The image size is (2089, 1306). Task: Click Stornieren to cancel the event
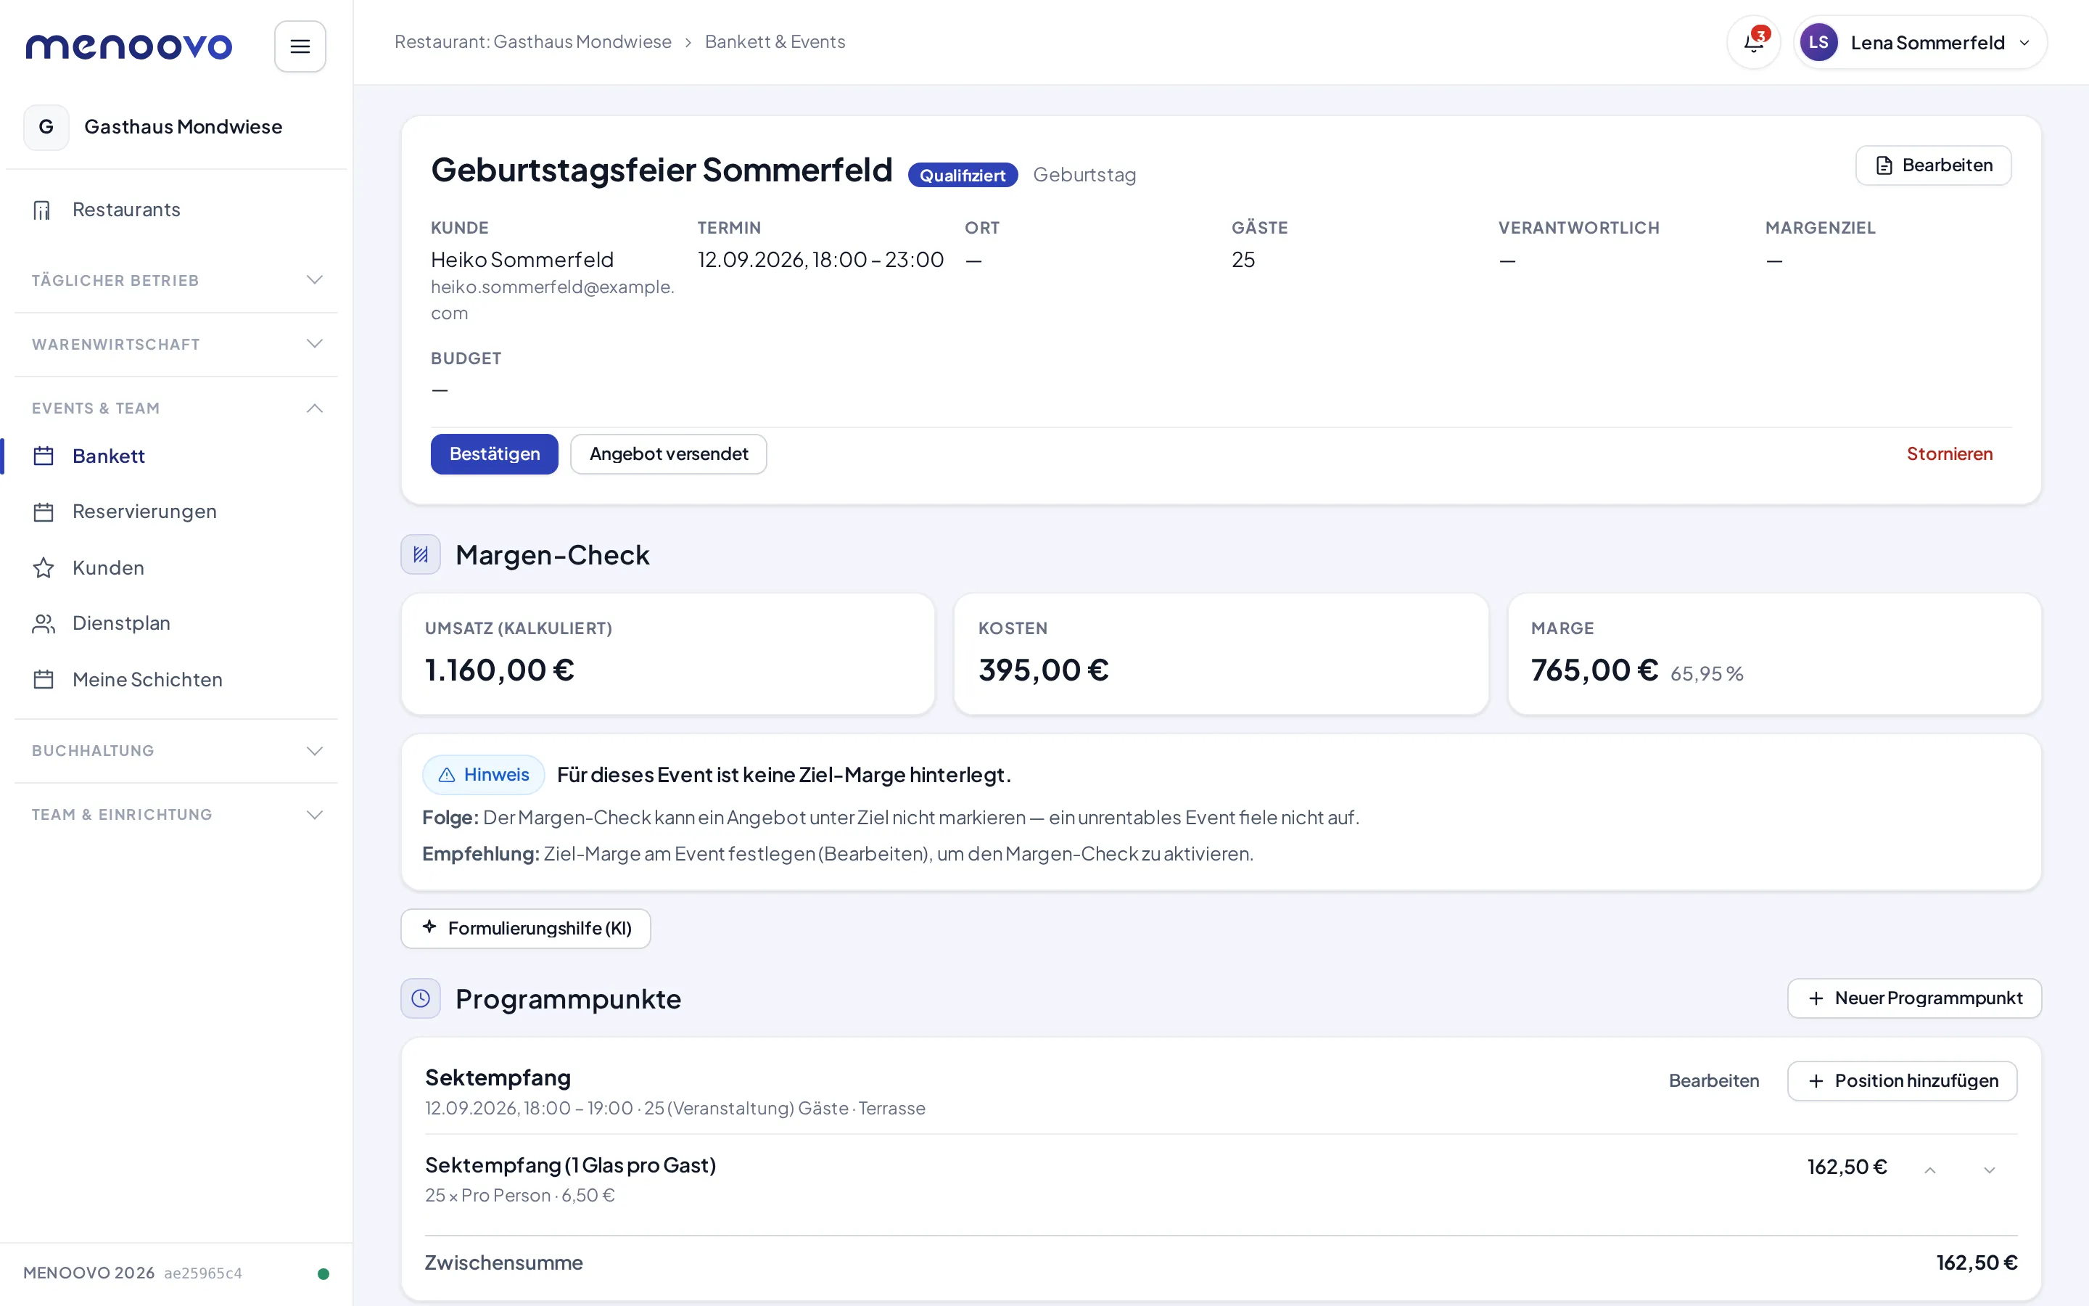click(x=1949, y=454)
